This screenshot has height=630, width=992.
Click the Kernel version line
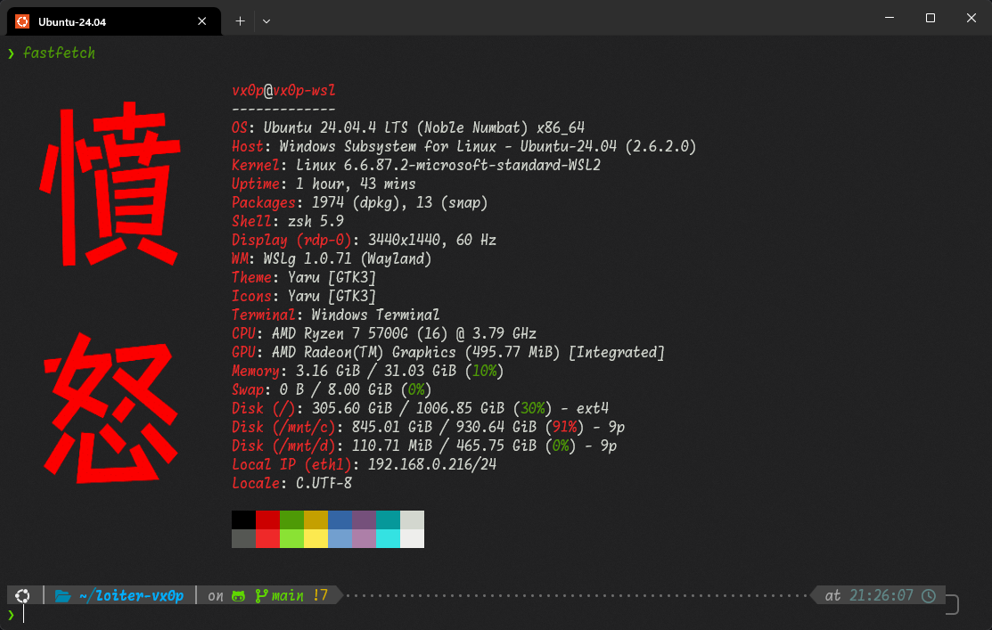click(416, 165)
